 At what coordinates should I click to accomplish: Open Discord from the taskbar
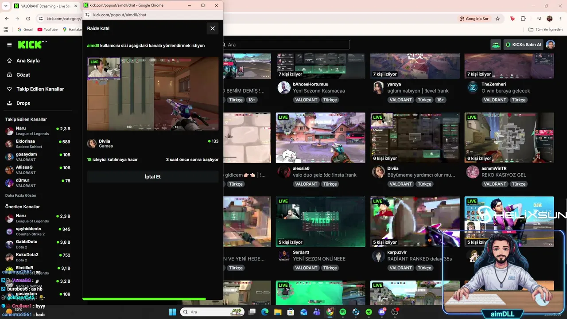[381, 312]
